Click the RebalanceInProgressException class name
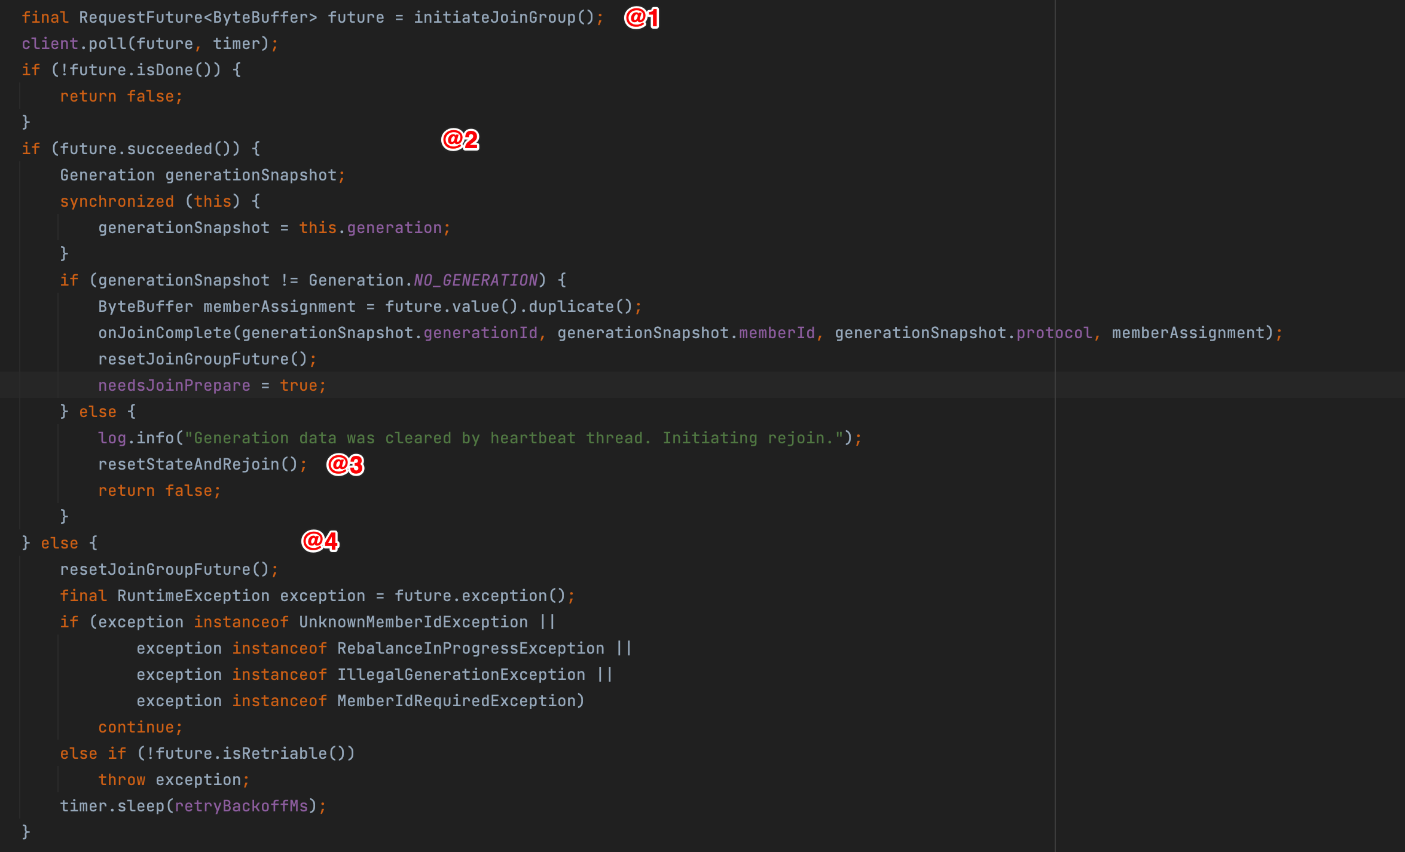 pos(471,648)
